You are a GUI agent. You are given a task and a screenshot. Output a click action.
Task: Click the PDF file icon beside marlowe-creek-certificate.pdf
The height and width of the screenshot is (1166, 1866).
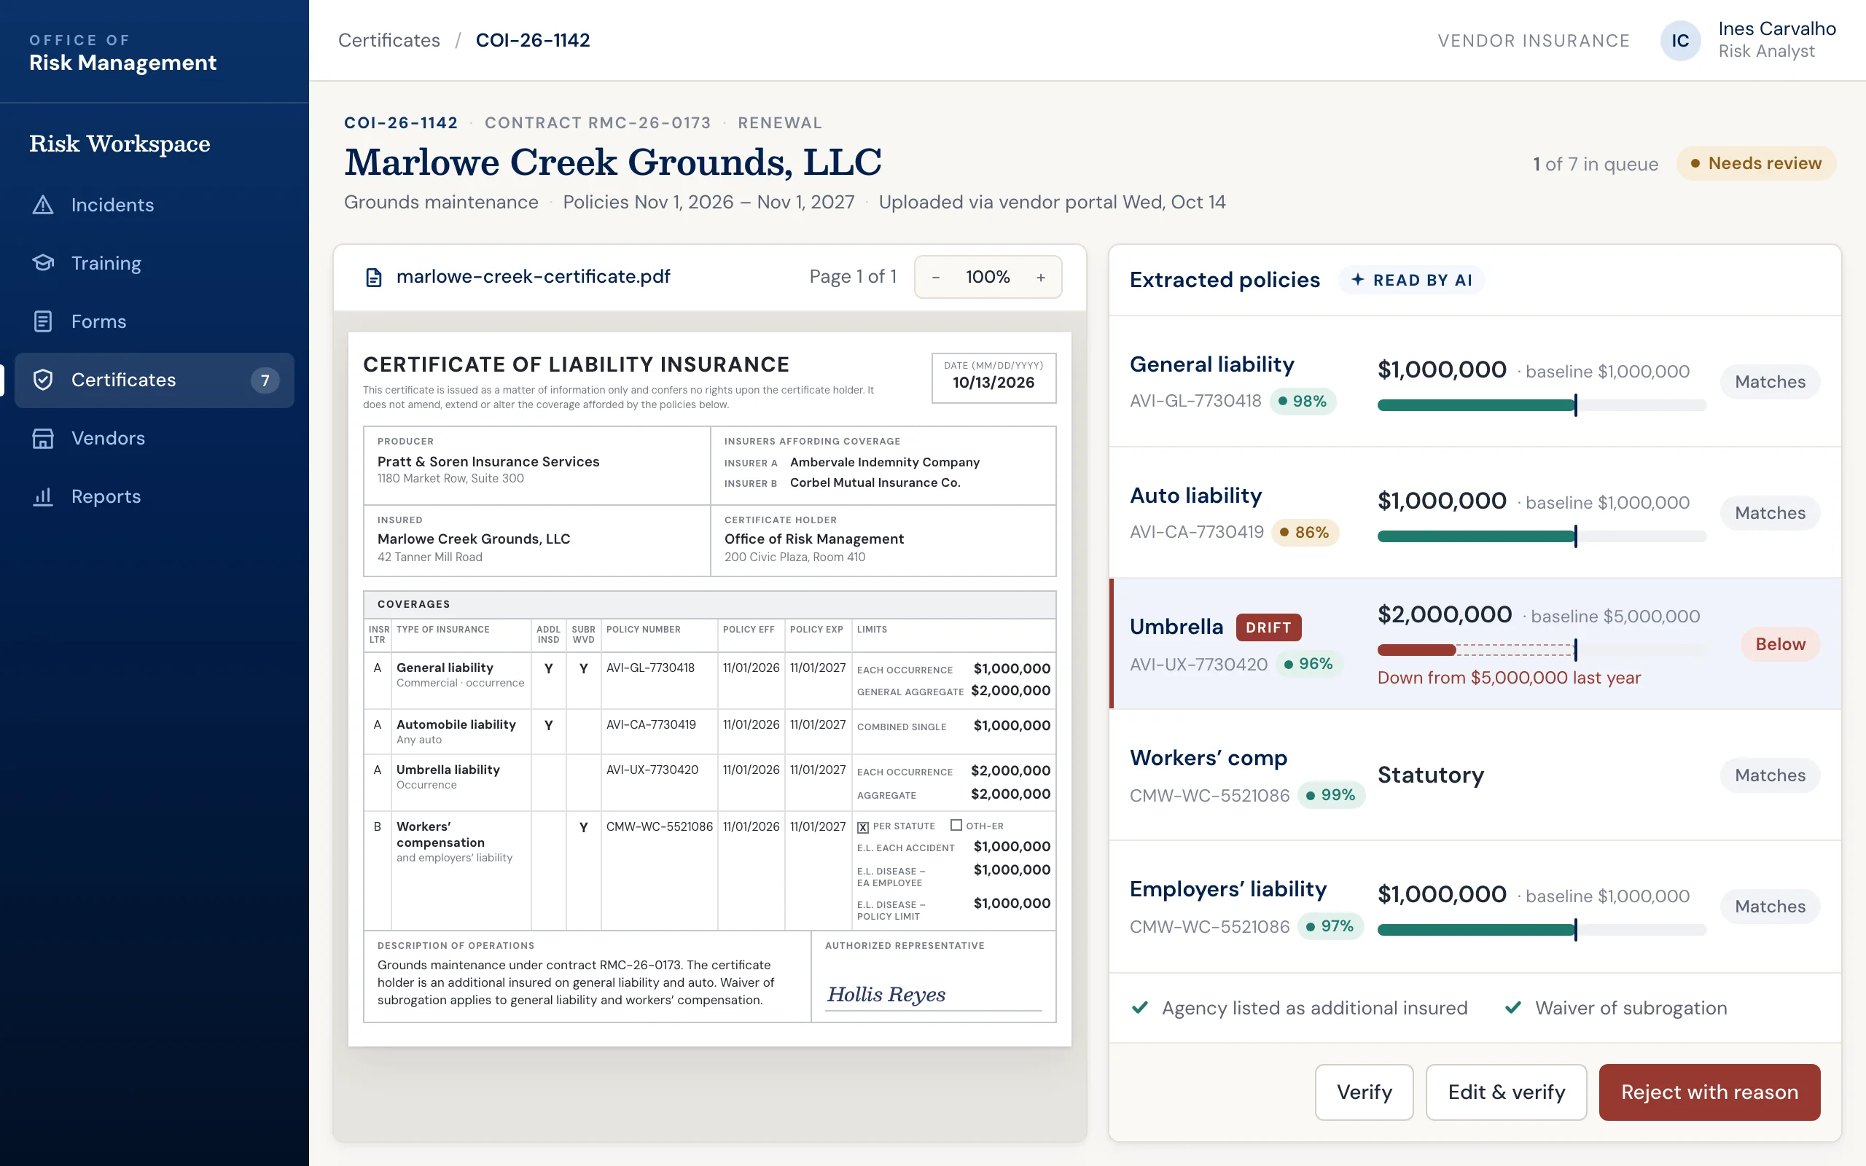374,278
